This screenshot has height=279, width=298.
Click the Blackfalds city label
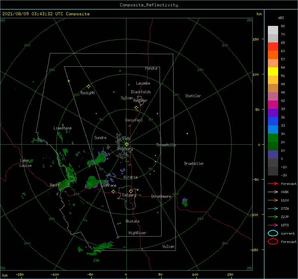tap(141, 92)
